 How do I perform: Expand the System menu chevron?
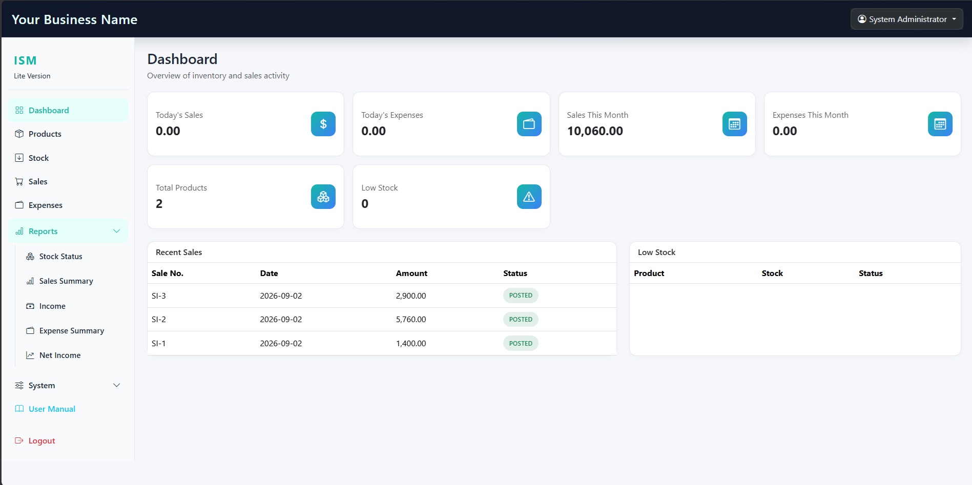click(116, 385)
